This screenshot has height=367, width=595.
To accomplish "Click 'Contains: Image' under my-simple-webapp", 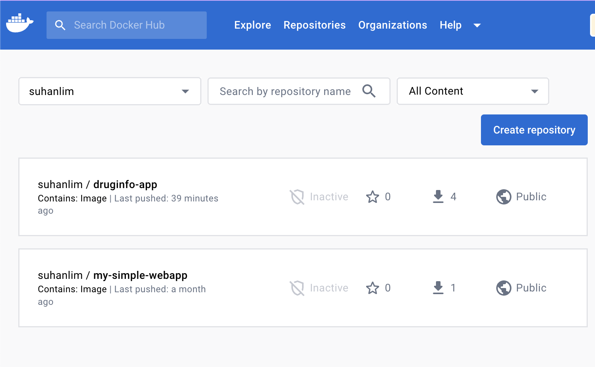I will pyautogui.click(x=72, y=289).
